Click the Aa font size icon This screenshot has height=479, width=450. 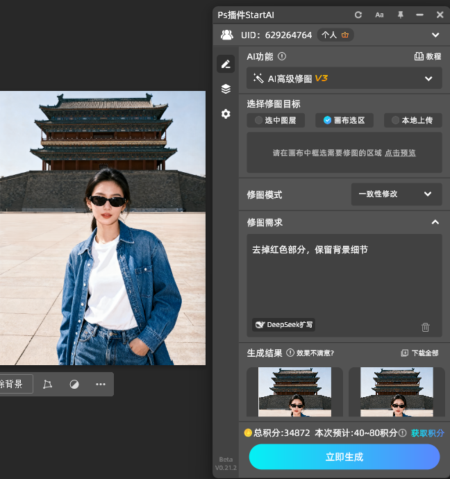[379, 15]
